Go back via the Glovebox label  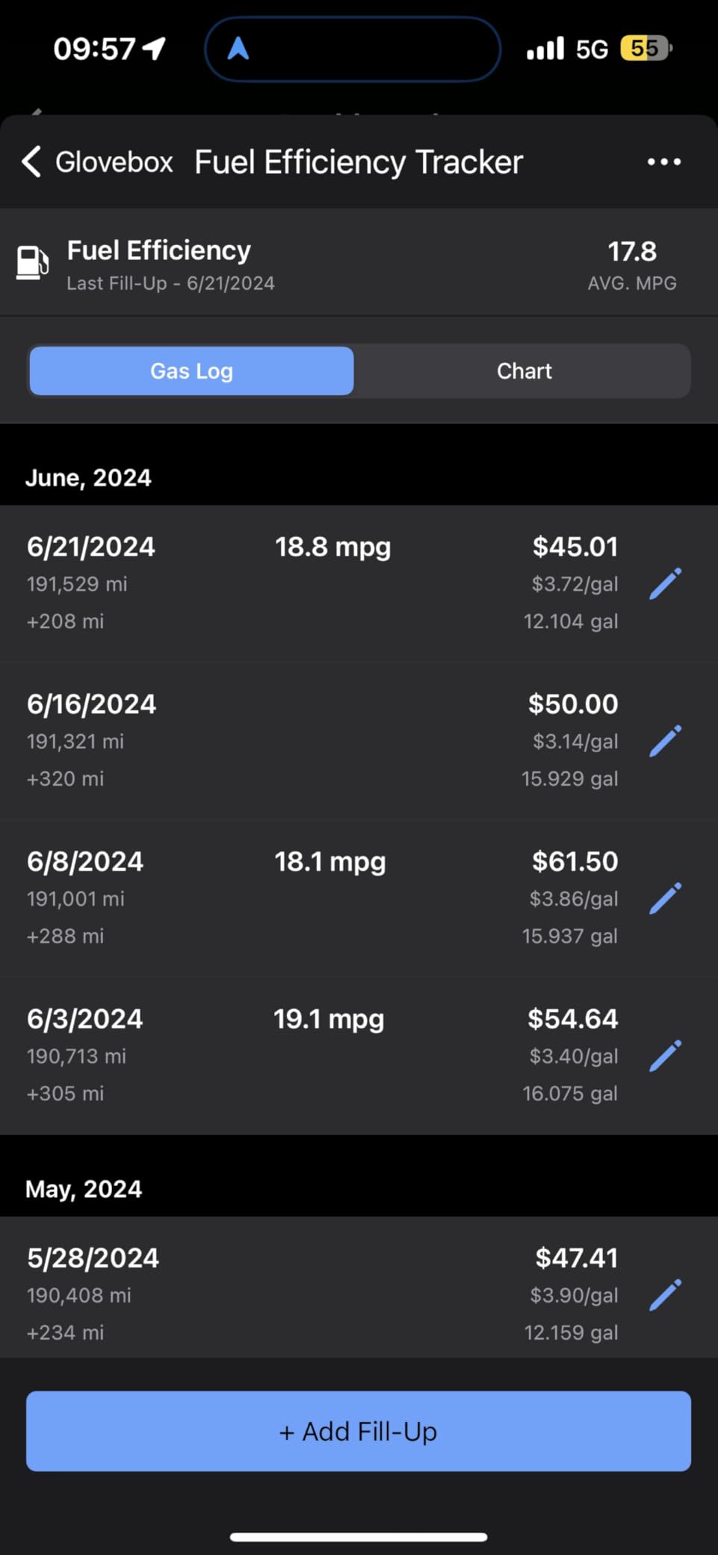pyautogui.click(x=114, y=162)
